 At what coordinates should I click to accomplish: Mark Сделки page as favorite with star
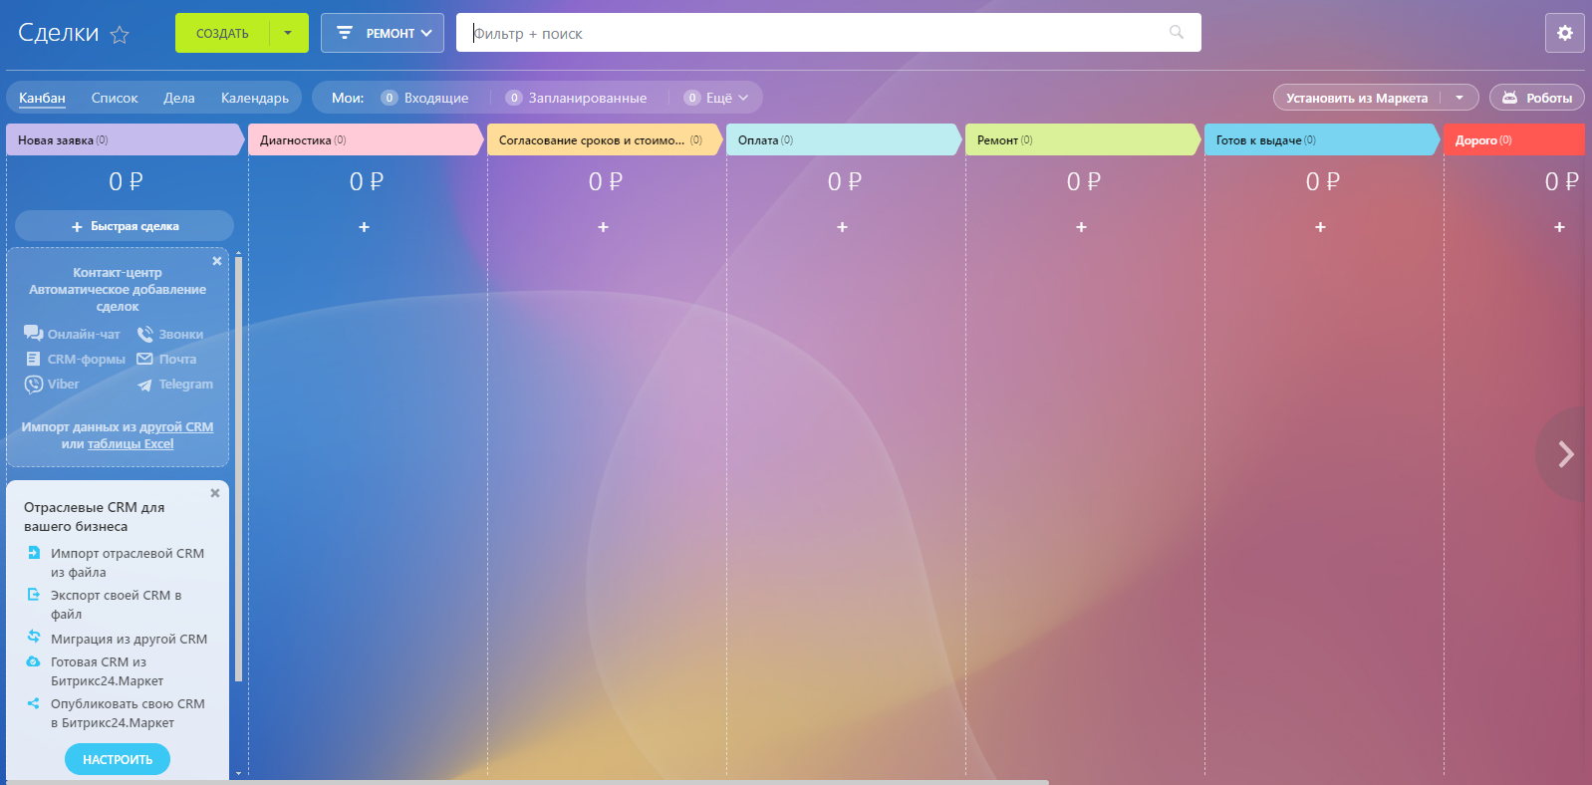coord(120,35)
